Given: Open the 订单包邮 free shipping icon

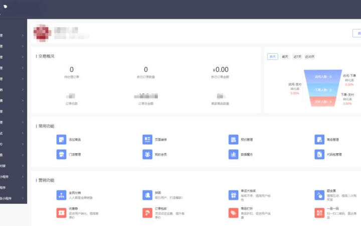Looking at the screenshot, I should (147, 213).
